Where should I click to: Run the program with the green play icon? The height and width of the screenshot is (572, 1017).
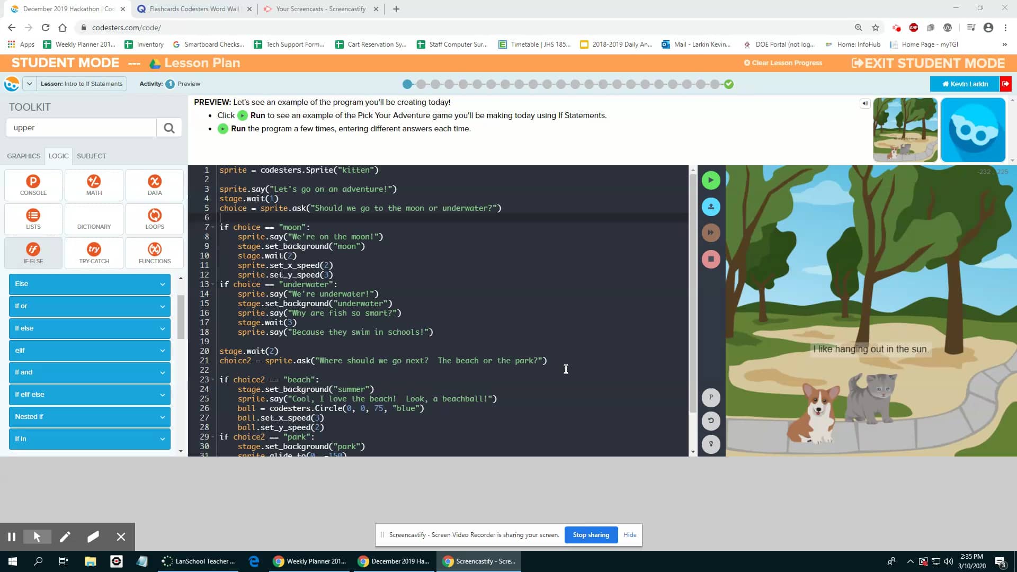coord(711,180)
